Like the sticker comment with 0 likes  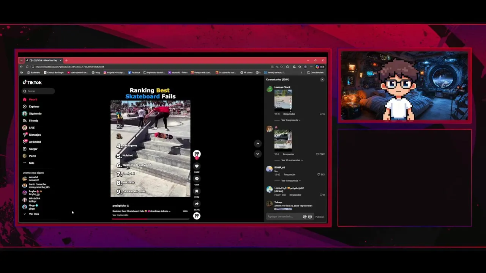point(321,195)
